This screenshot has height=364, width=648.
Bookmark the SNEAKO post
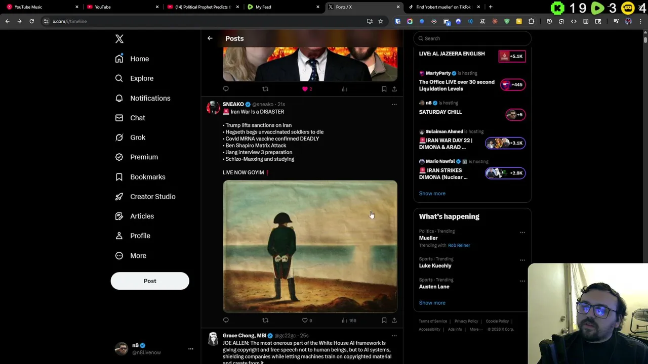tap(384, 320)
